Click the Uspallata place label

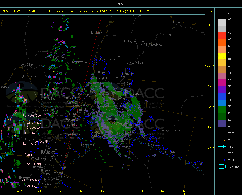(28, 65)
